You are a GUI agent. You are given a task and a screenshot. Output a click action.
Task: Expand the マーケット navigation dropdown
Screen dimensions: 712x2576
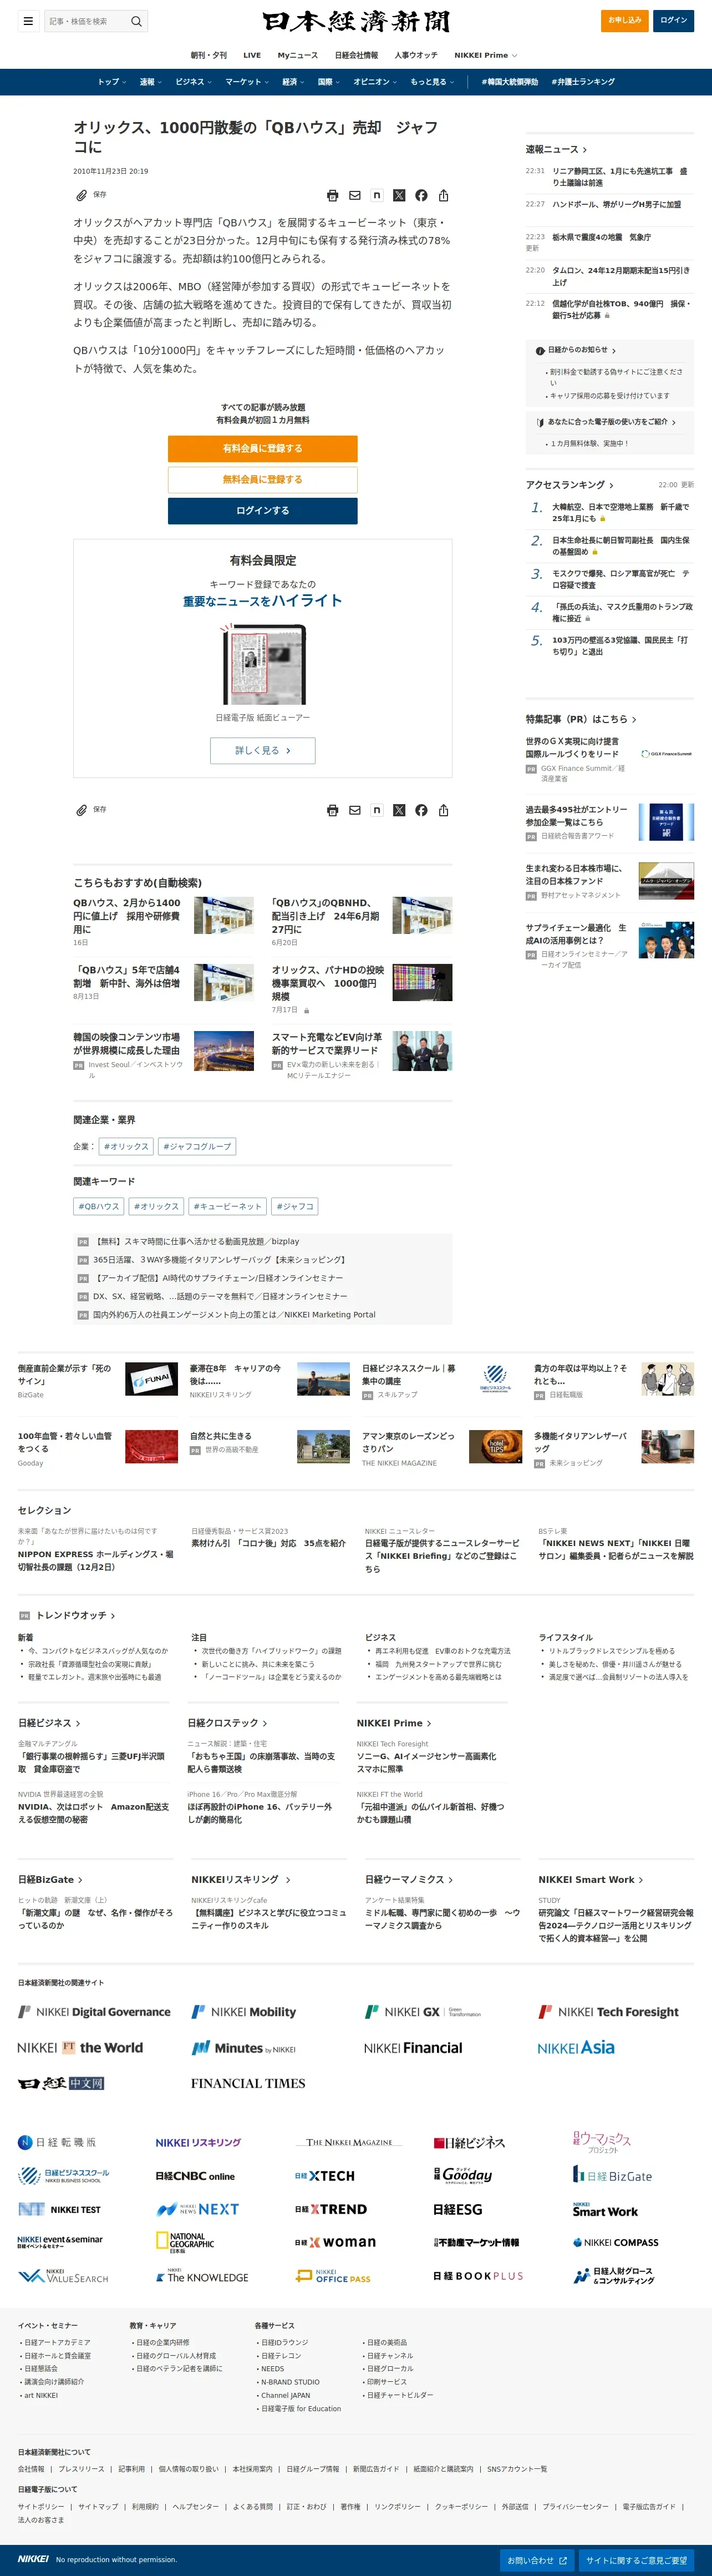247,82
